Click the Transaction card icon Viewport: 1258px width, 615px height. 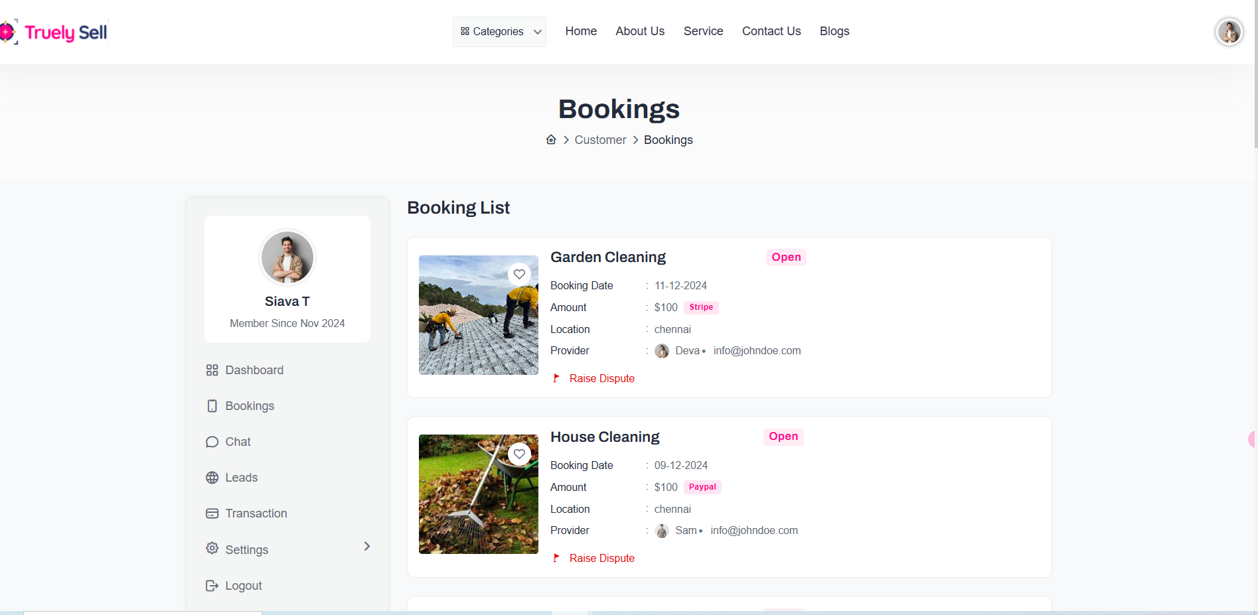tap(212, 513)
